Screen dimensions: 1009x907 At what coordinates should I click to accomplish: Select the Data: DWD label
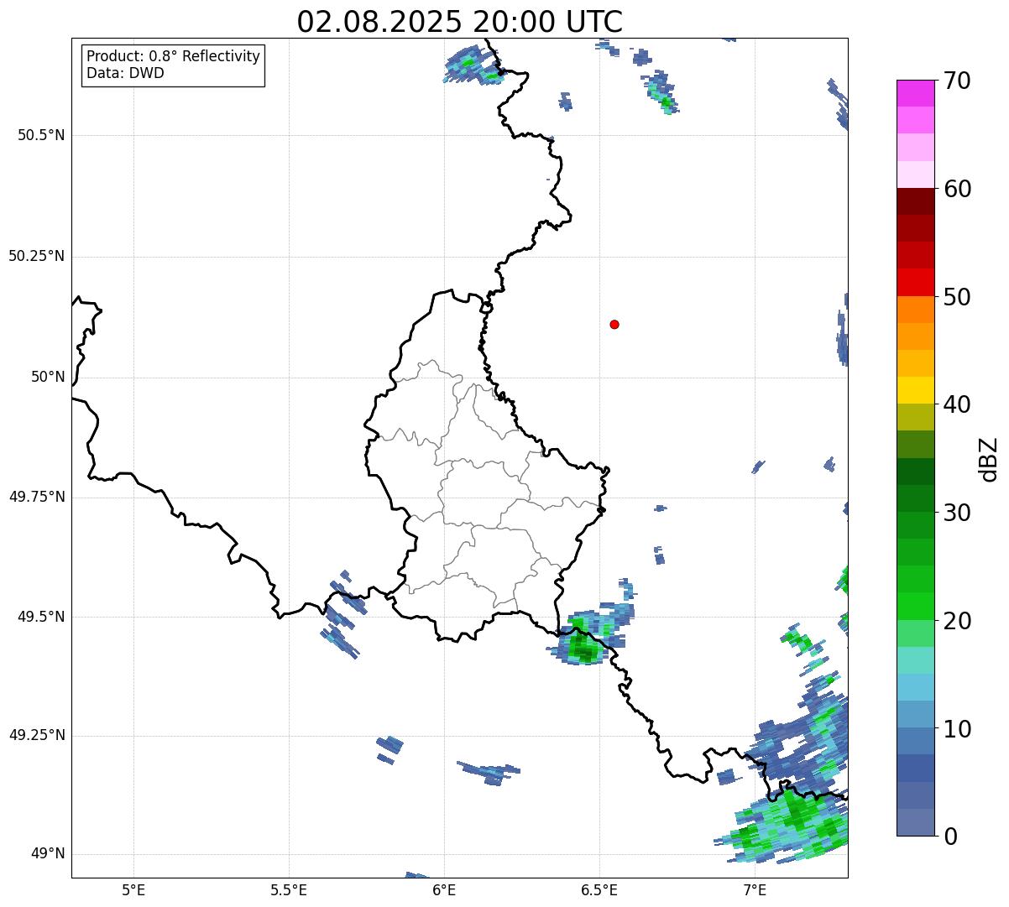125,73
